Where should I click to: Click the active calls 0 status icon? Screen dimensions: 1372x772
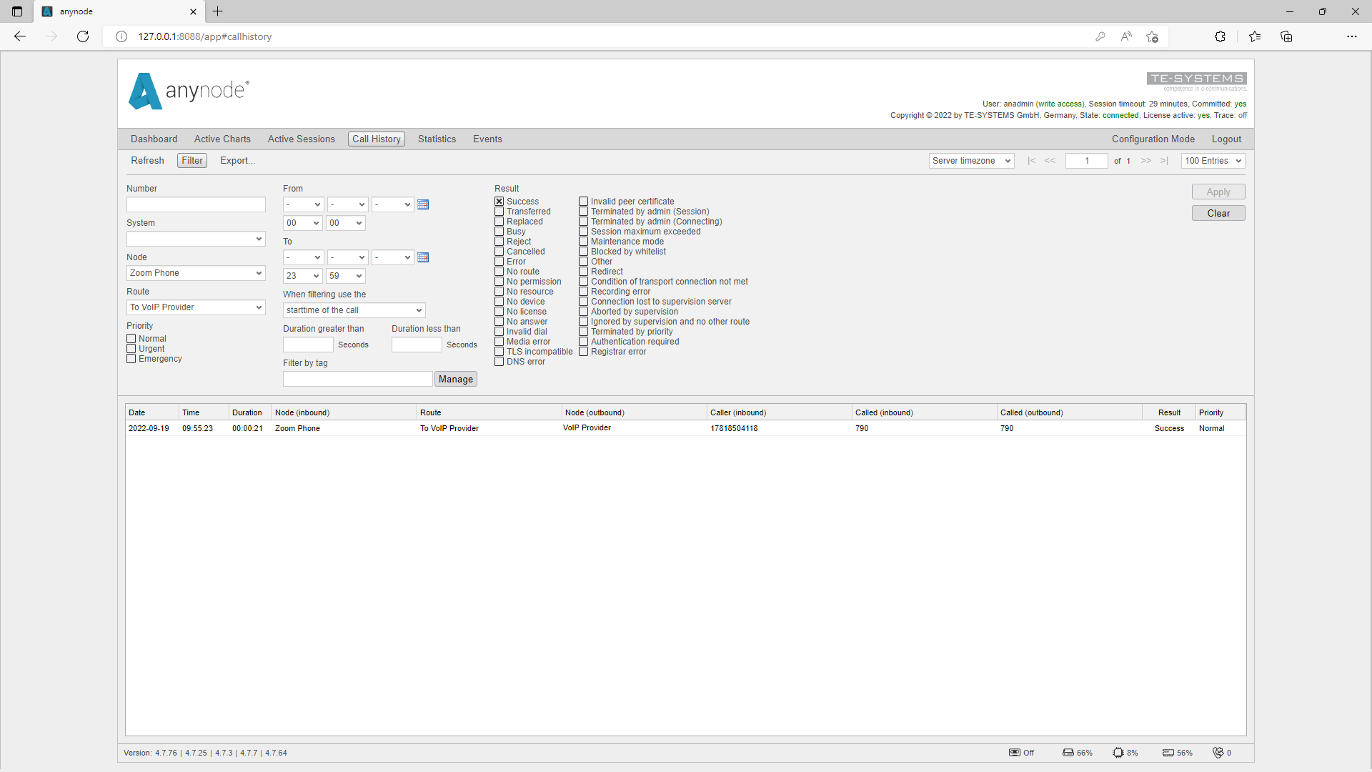(x=1218, y=753)
